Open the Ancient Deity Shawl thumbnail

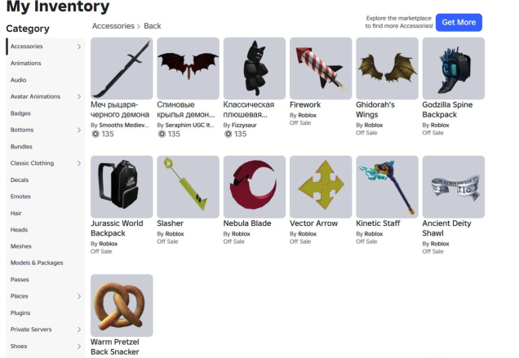pos(454,187)
